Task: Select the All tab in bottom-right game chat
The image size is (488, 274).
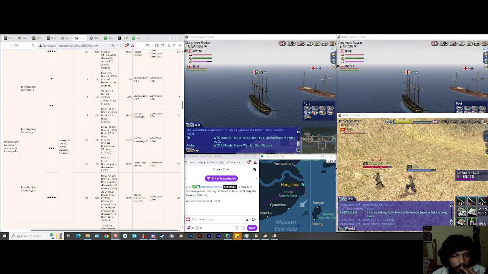Action: coord(350,199)
